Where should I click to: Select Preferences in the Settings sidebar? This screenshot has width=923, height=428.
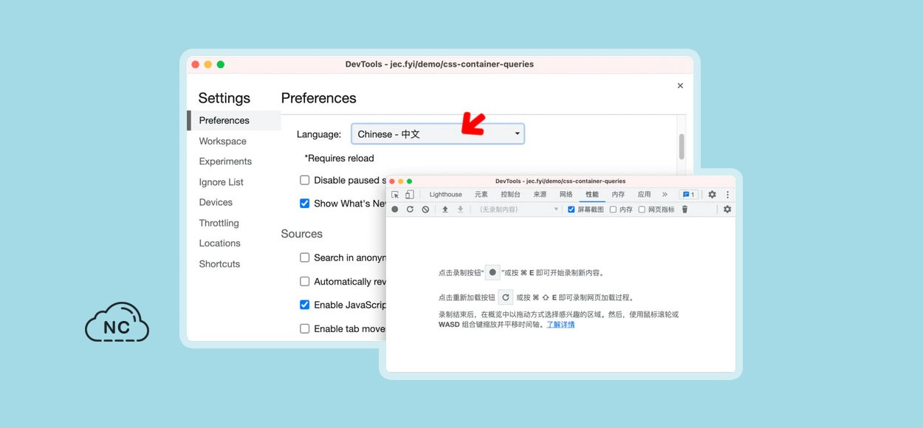[x=234, y=120]
